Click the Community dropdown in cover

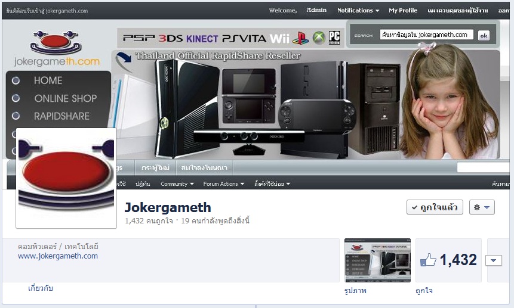pyautogui.click(x=177, y=183)
